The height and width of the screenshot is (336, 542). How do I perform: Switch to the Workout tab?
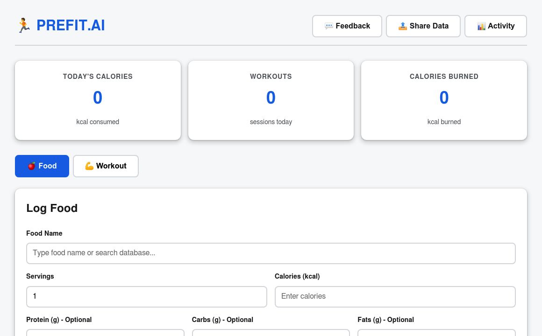pos(106,166)
